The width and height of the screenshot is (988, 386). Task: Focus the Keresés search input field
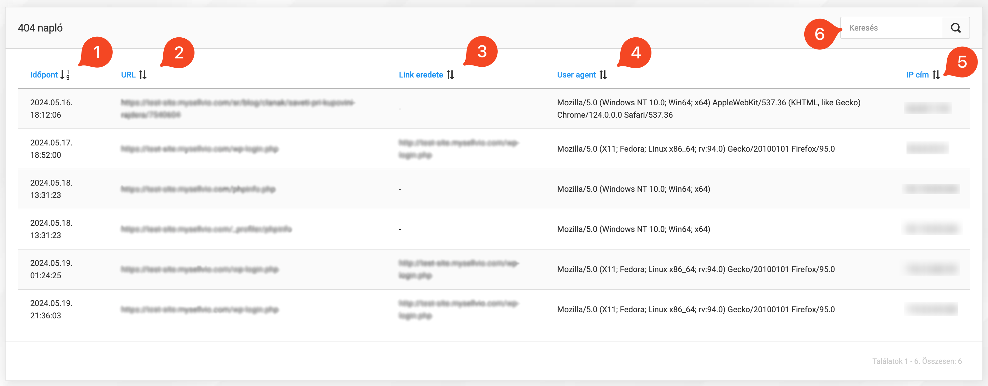[890, 27]
